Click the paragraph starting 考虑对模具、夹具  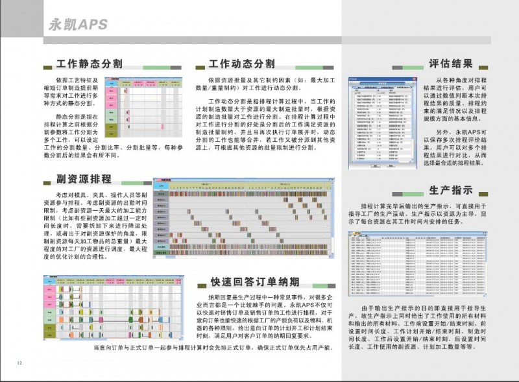(95, 226)
